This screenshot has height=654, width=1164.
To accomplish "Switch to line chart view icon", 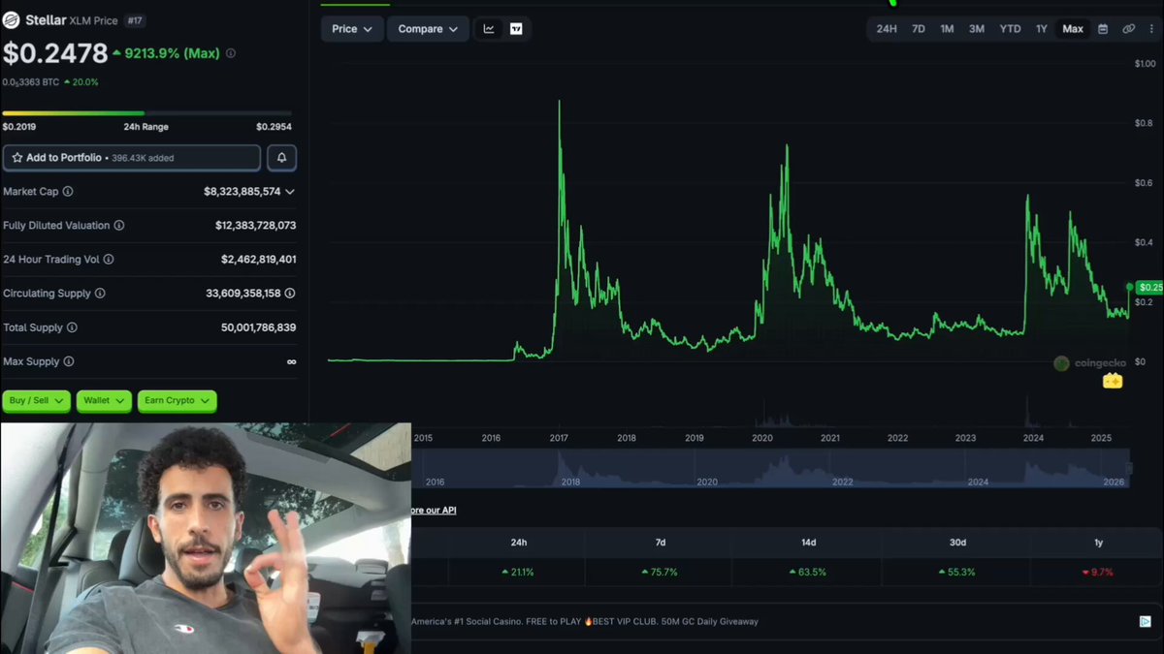I will coord(489,29).
